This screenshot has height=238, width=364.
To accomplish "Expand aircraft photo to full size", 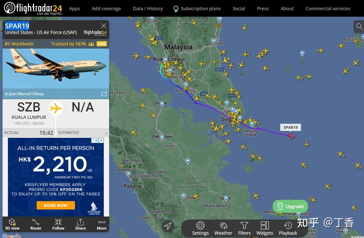I will tap(104, 94).
